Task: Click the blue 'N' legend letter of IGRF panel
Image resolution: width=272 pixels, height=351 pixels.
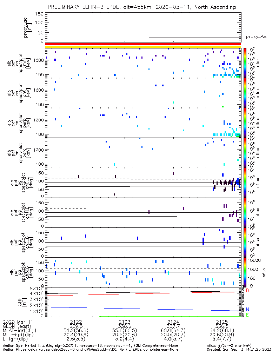Action: 247,310
